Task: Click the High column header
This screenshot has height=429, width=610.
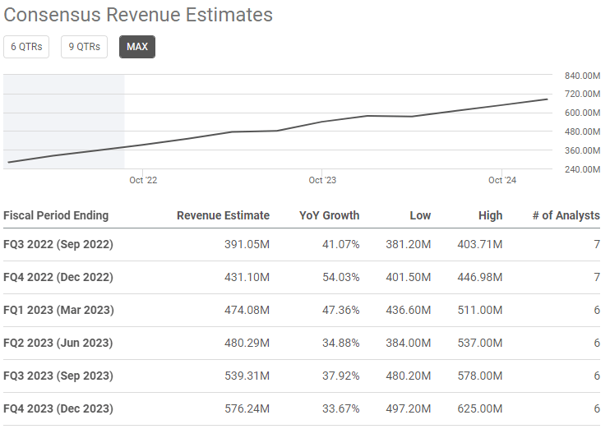Action: coord(490,215)
